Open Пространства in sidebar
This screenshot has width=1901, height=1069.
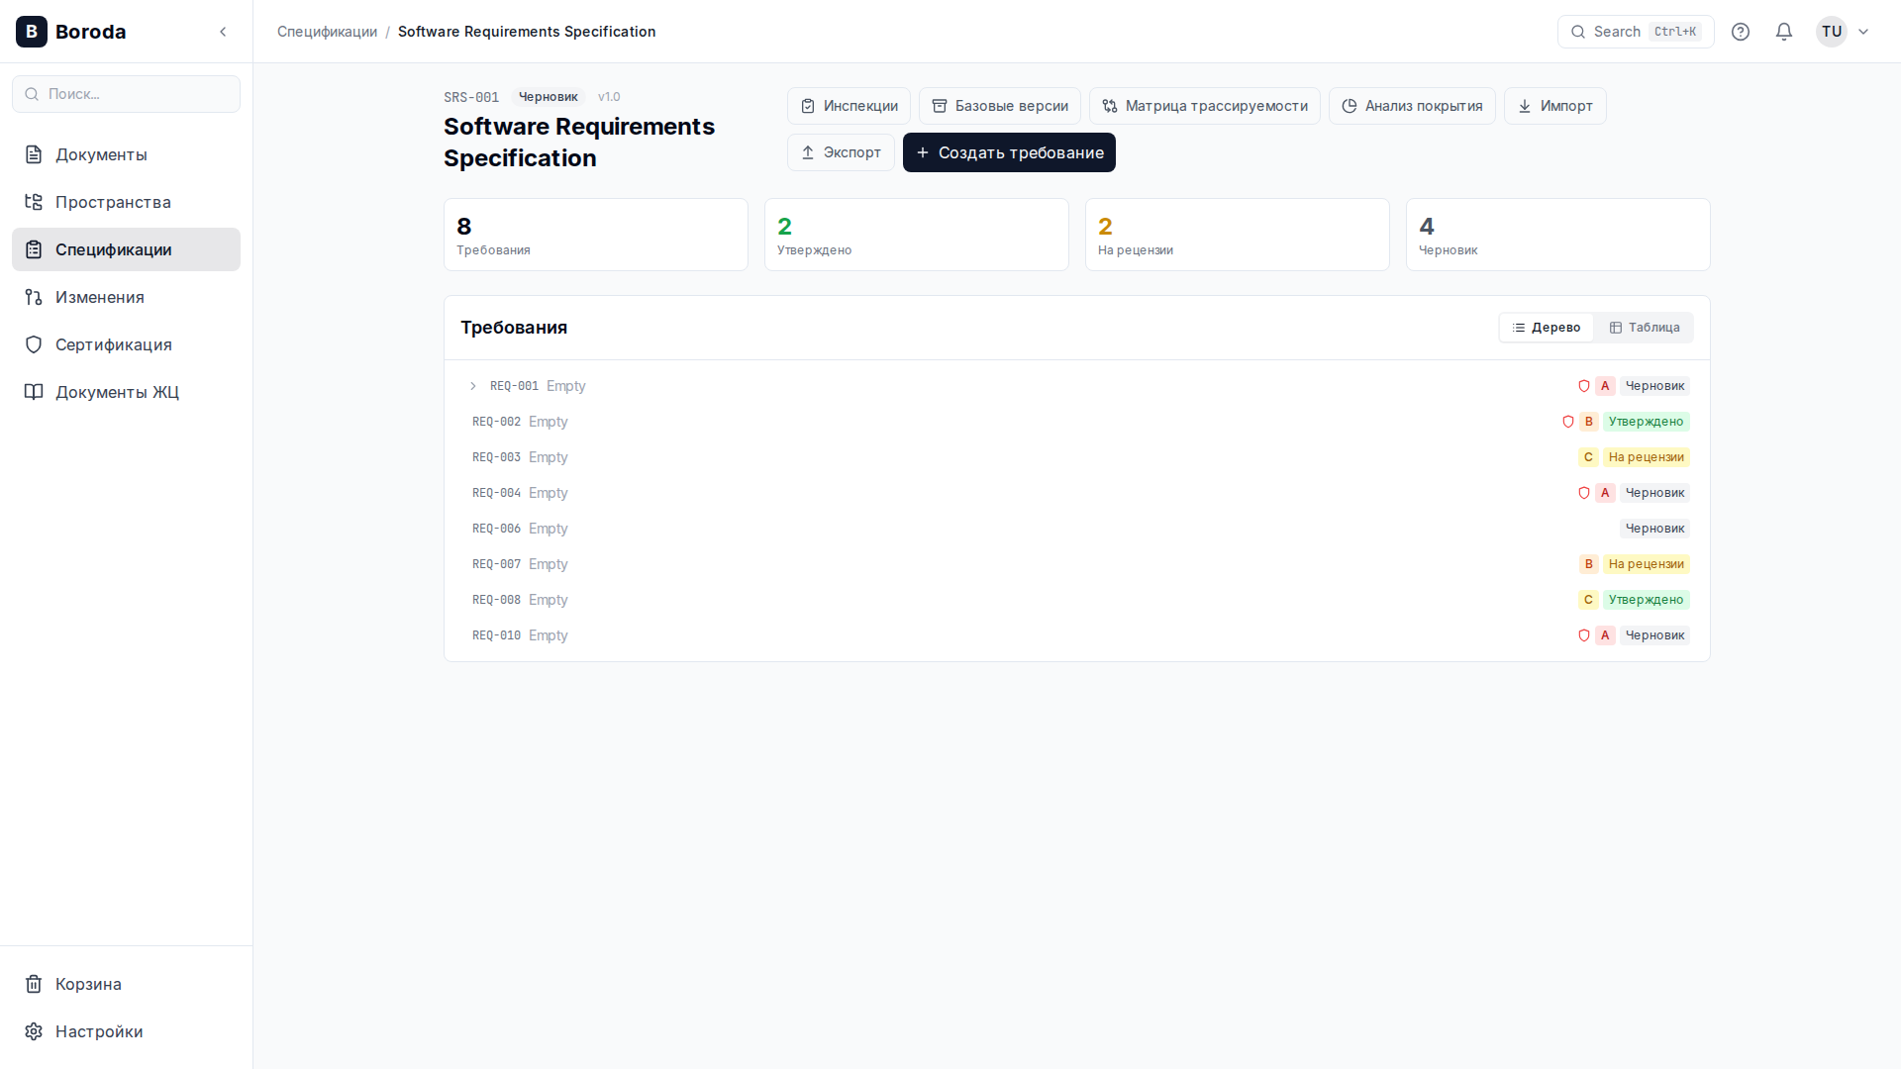coord(113,202)
